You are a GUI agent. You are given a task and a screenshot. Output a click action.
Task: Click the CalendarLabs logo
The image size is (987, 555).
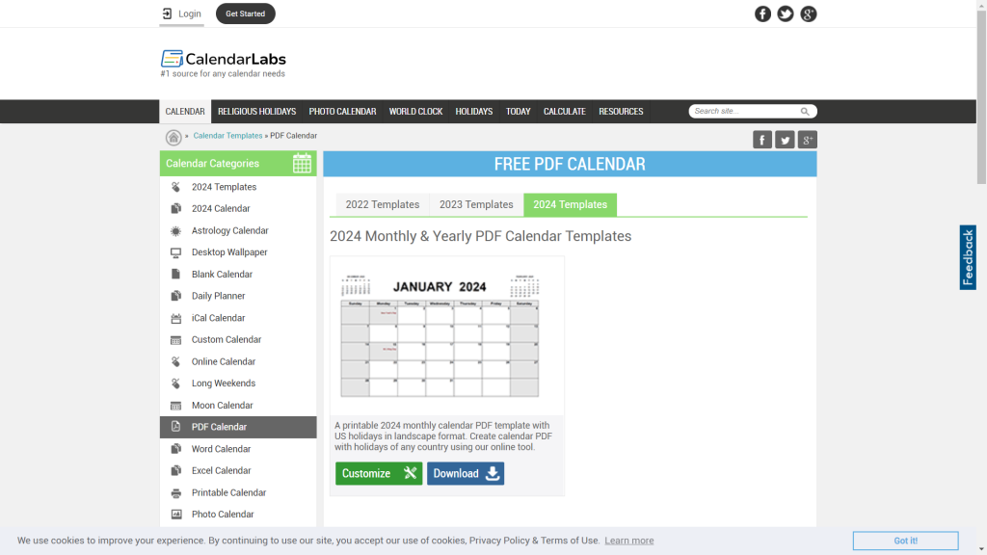(x=224, y=59)
